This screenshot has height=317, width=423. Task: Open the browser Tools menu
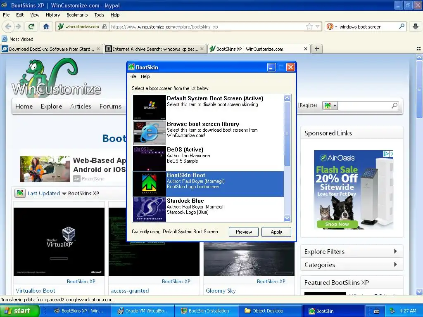[x=99, y=15]
